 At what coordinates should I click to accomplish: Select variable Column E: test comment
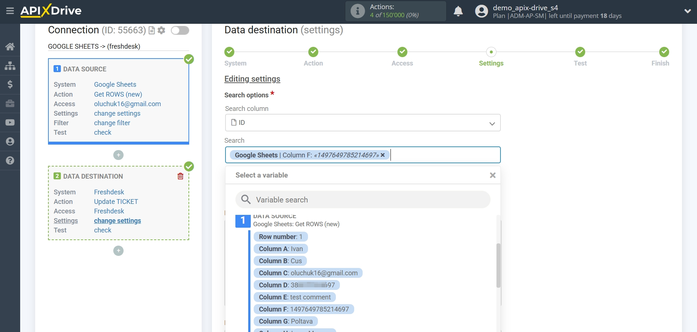coord(295,297)
